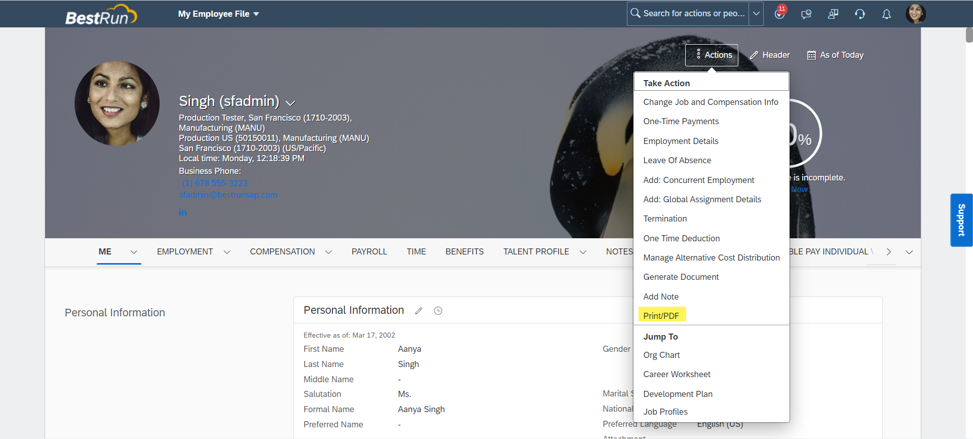Select One Time Deduction action
Image resolution: width=973 pixels, height=439 pixels.
click(x=681, y=238)
